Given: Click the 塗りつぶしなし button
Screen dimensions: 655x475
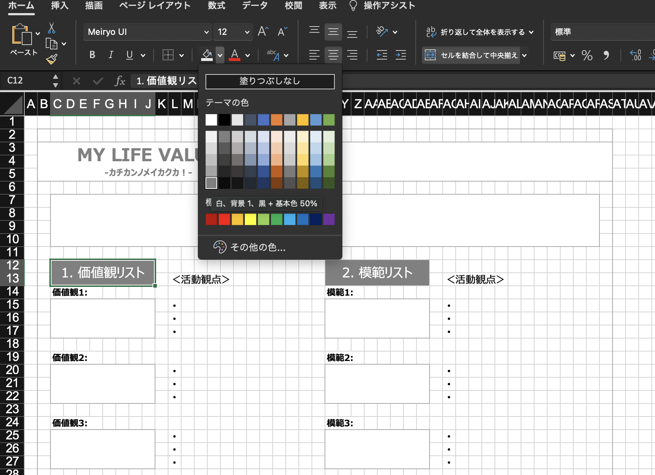Looking at the screenshot, I should coord(270,81).
